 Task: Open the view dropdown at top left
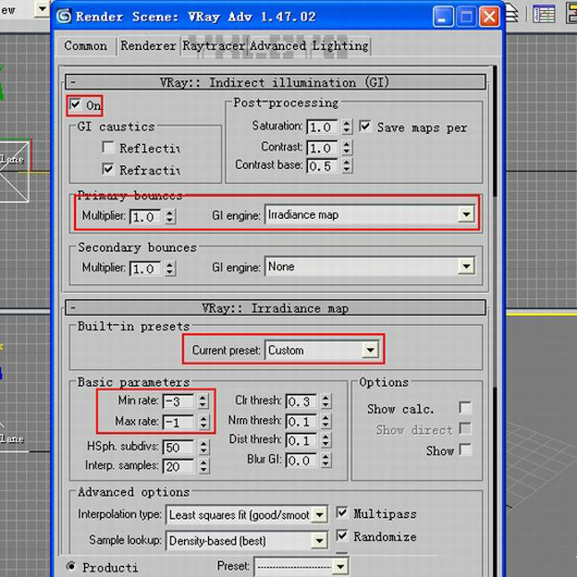(x=43, y=9)
